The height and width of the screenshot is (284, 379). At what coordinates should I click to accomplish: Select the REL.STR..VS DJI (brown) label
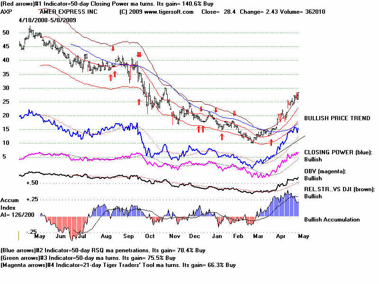pos(339,189)
